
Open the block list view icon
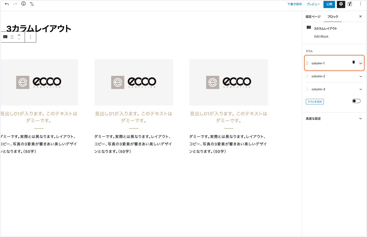pyautogui.click(x=32, y=4)
